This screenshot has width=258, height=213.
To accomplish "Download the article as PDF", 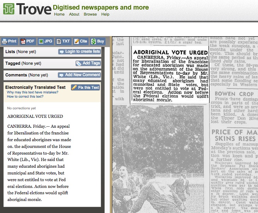I will point(28,41).
